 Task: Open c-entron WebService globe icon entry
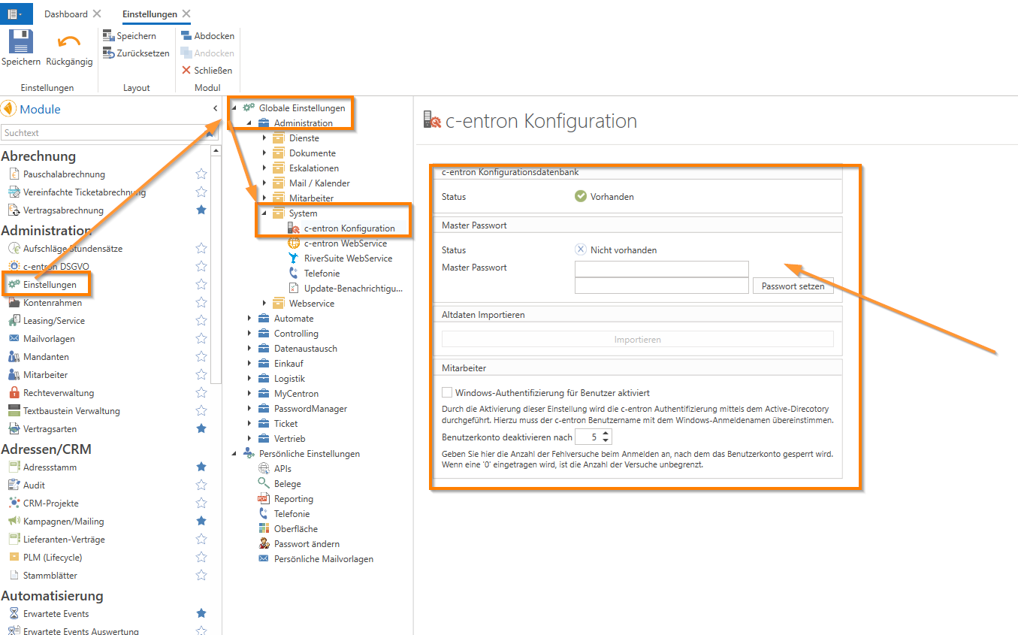pos(294,243)
